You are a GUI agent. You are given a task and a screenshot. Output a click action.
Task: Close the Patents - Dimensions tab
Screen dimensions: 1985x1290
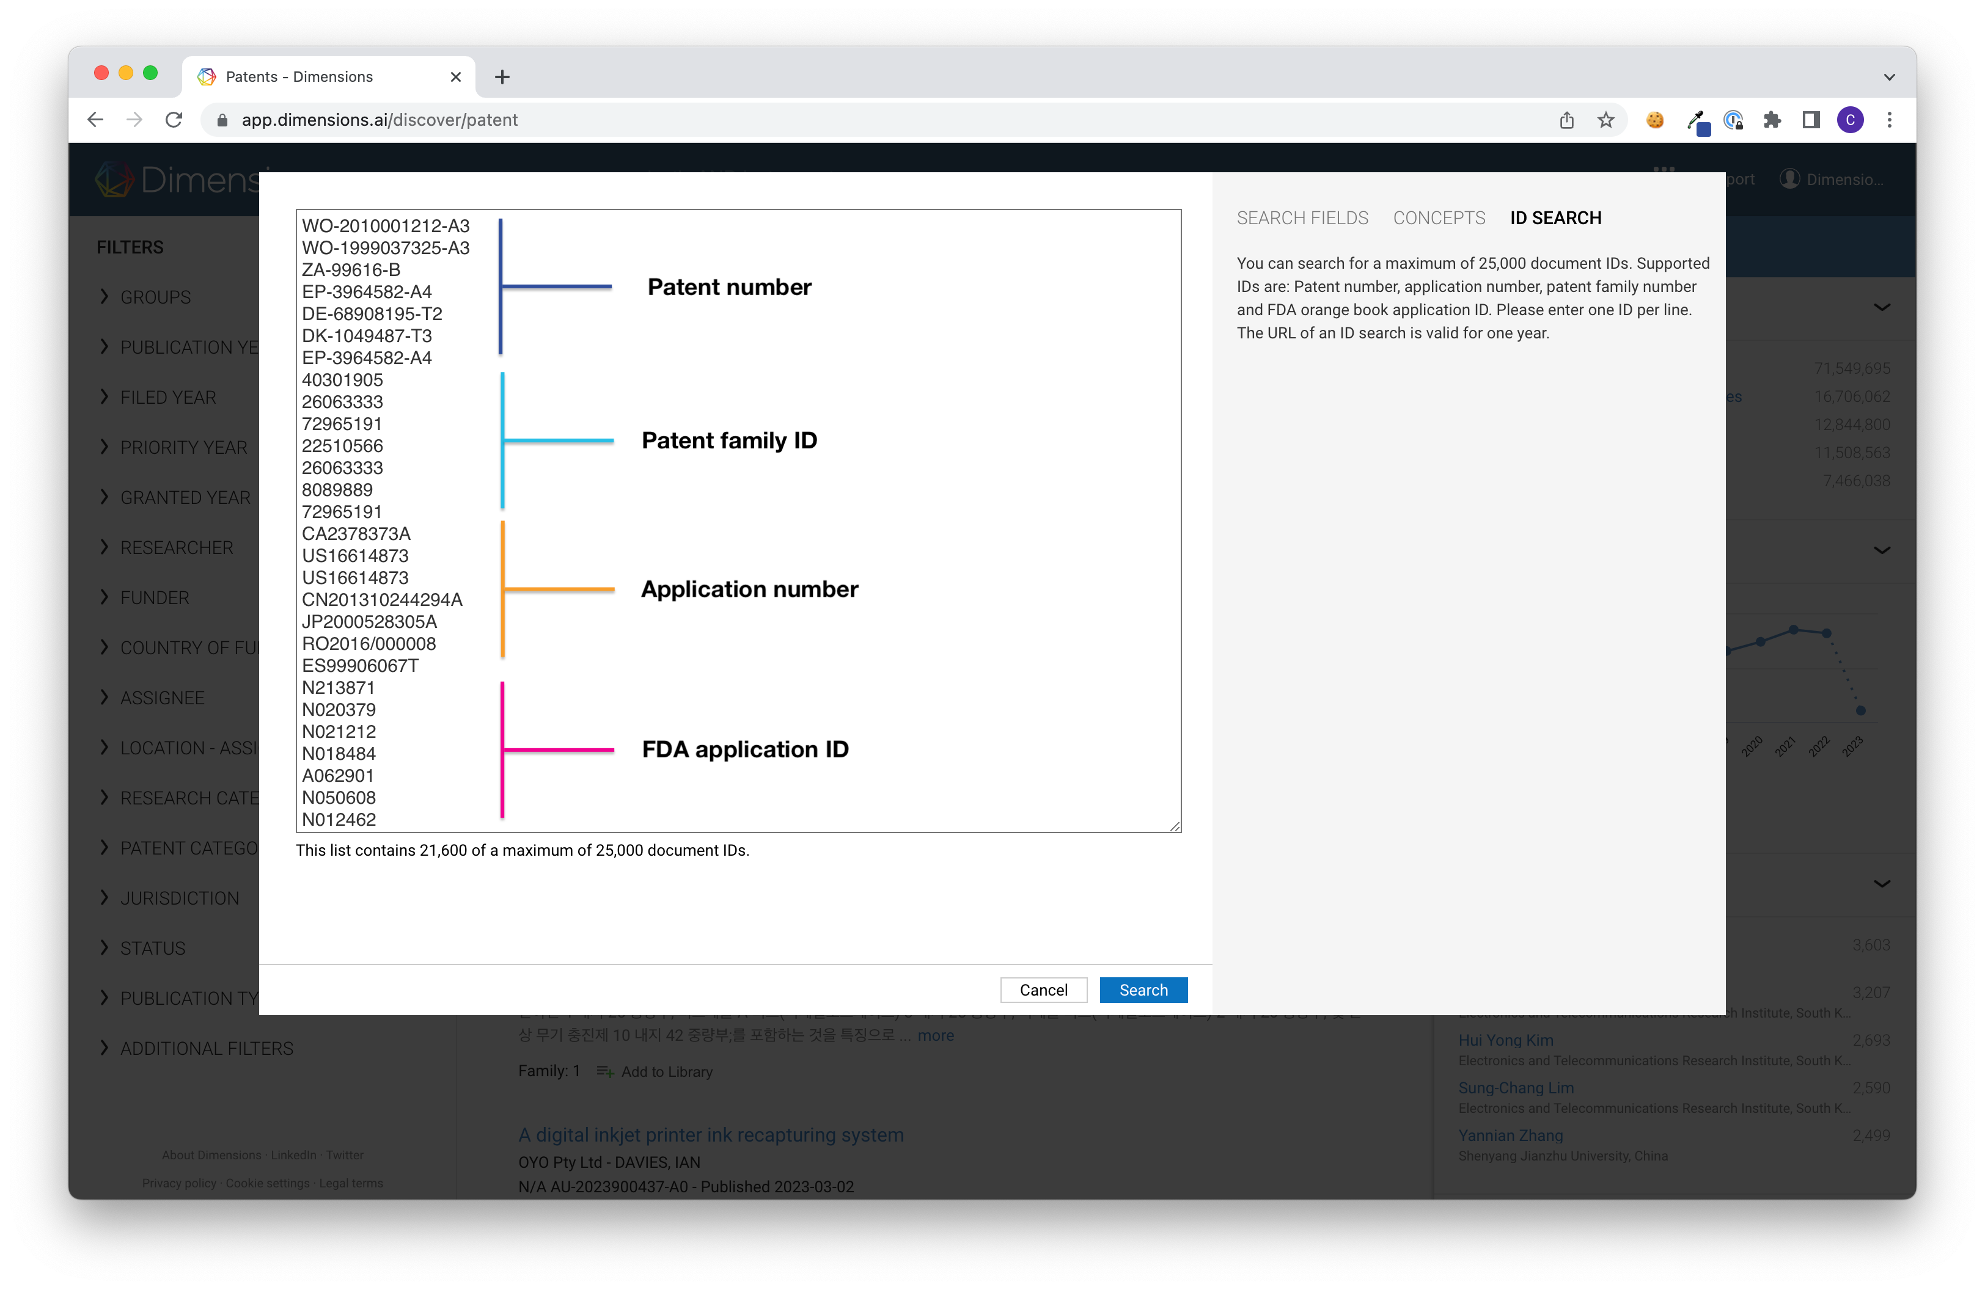point(455,77)
